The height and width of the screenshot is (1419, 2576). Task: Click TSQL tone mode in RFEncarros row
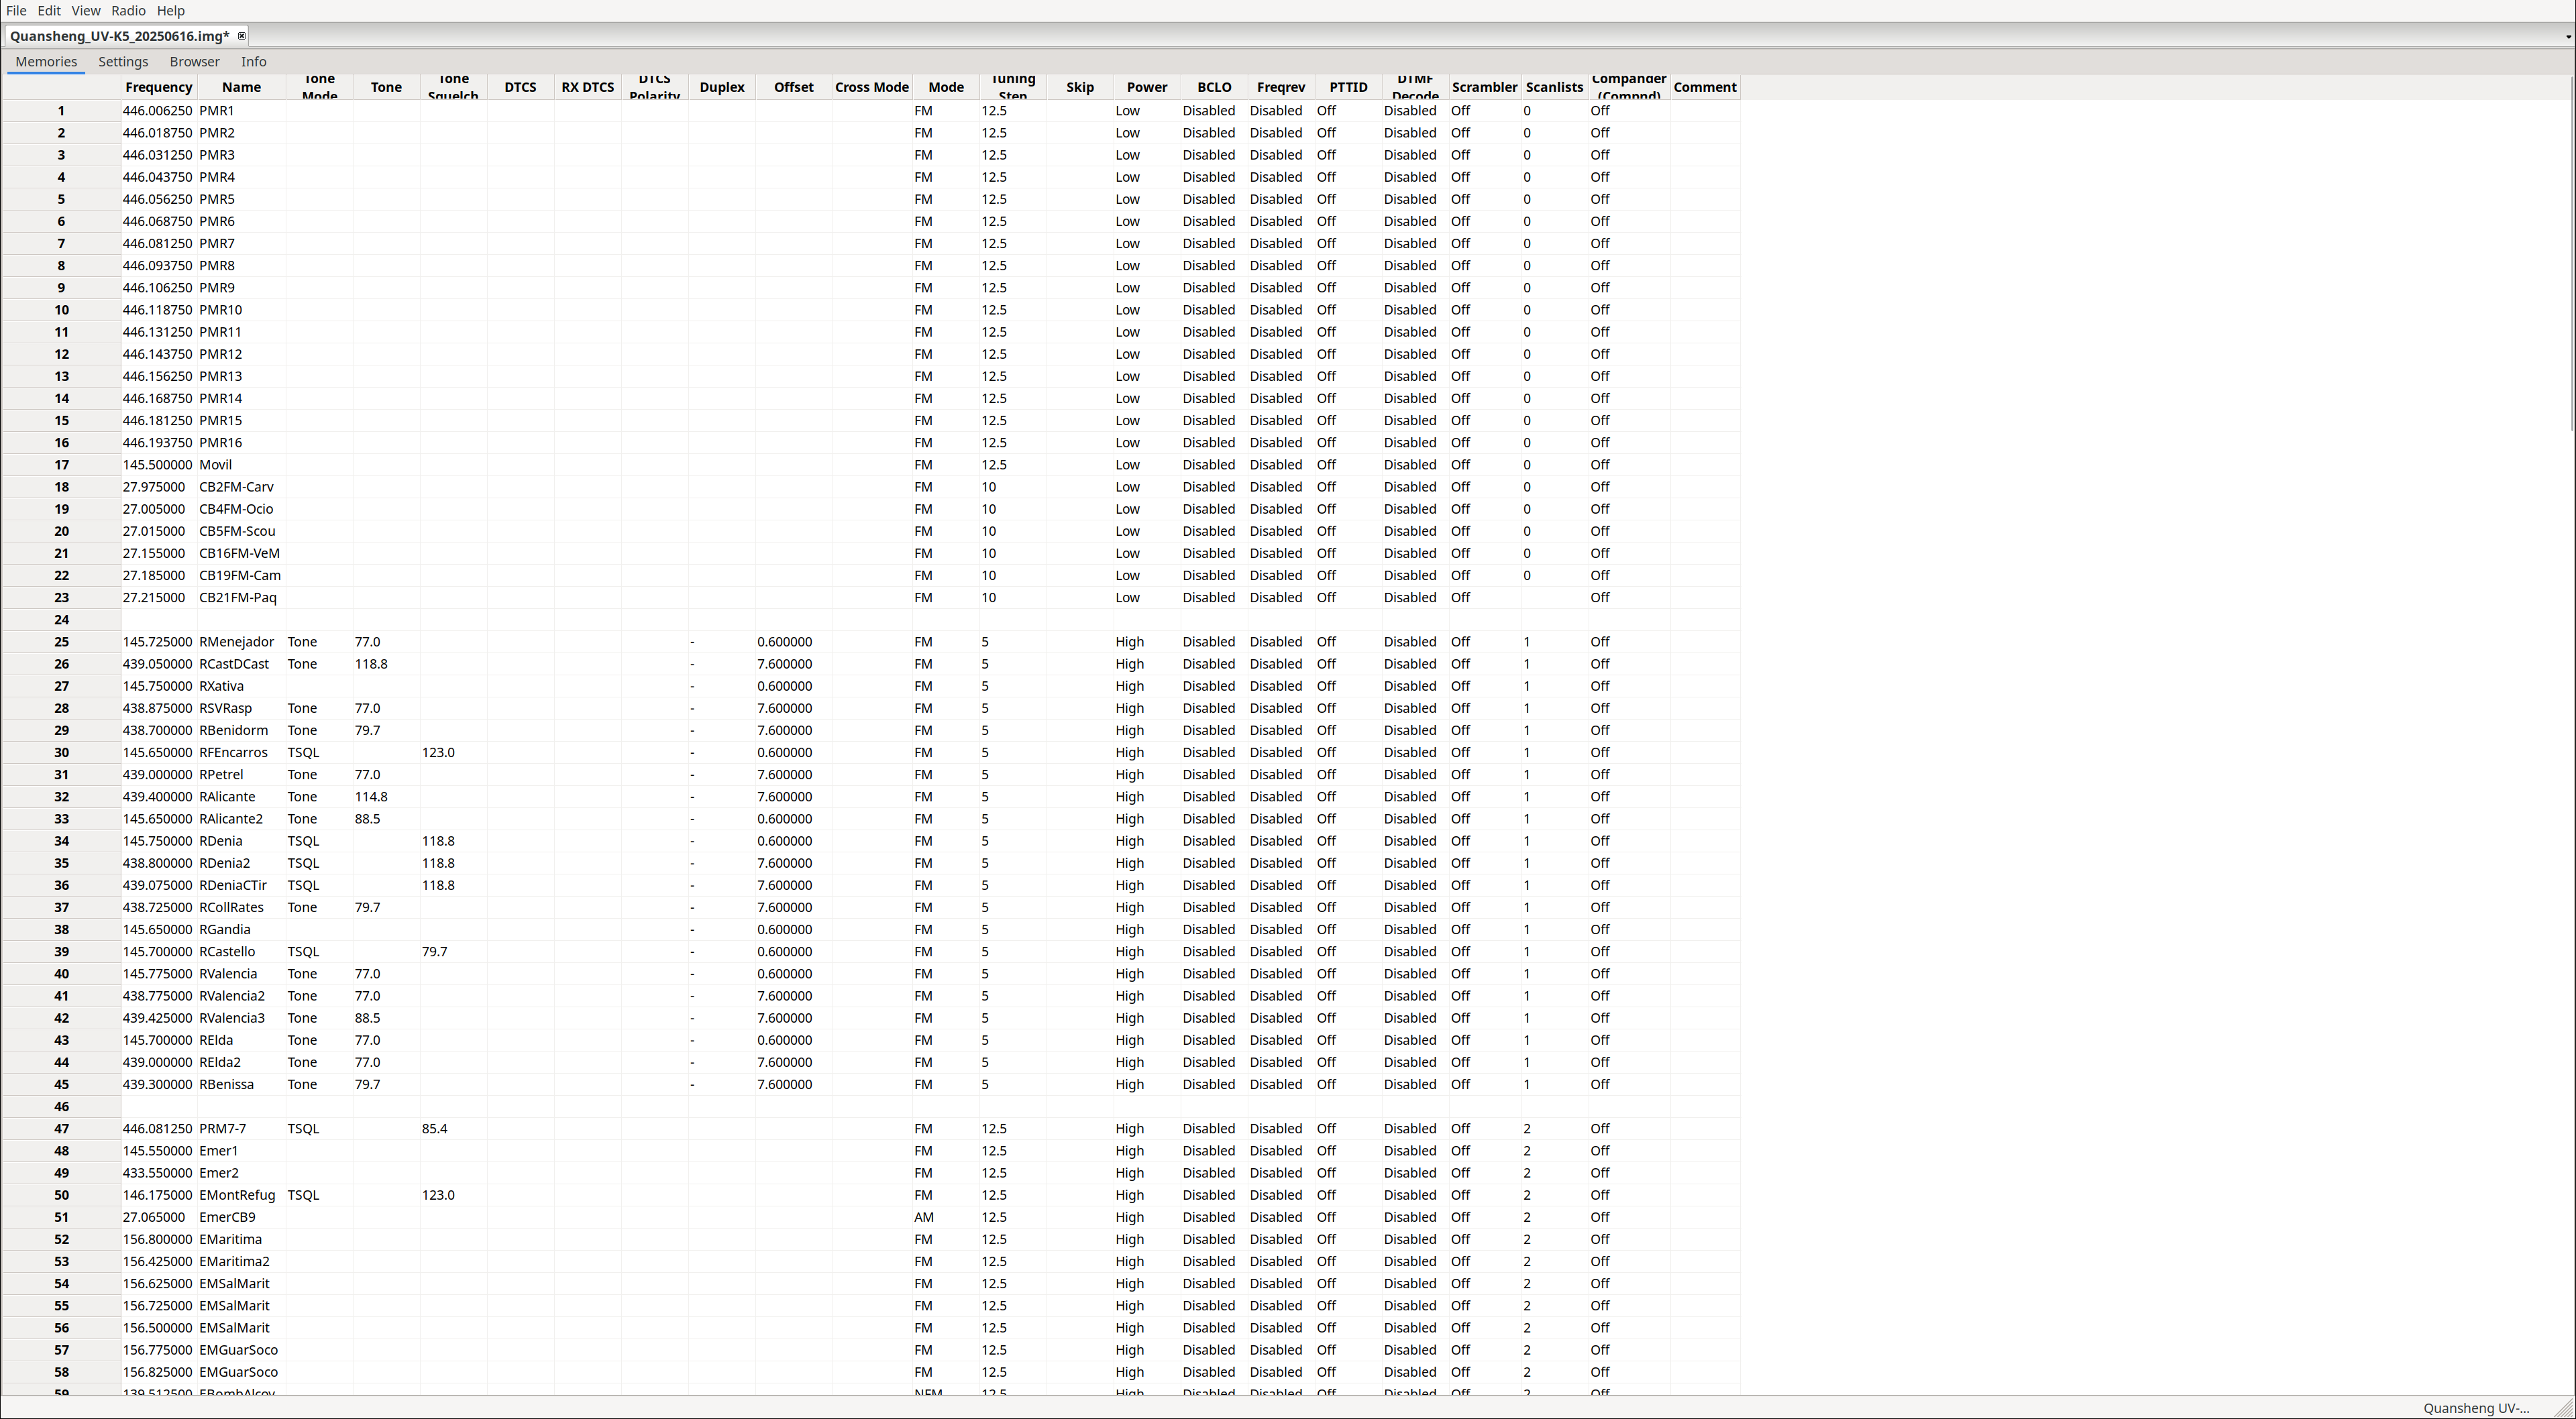point(303,753)
